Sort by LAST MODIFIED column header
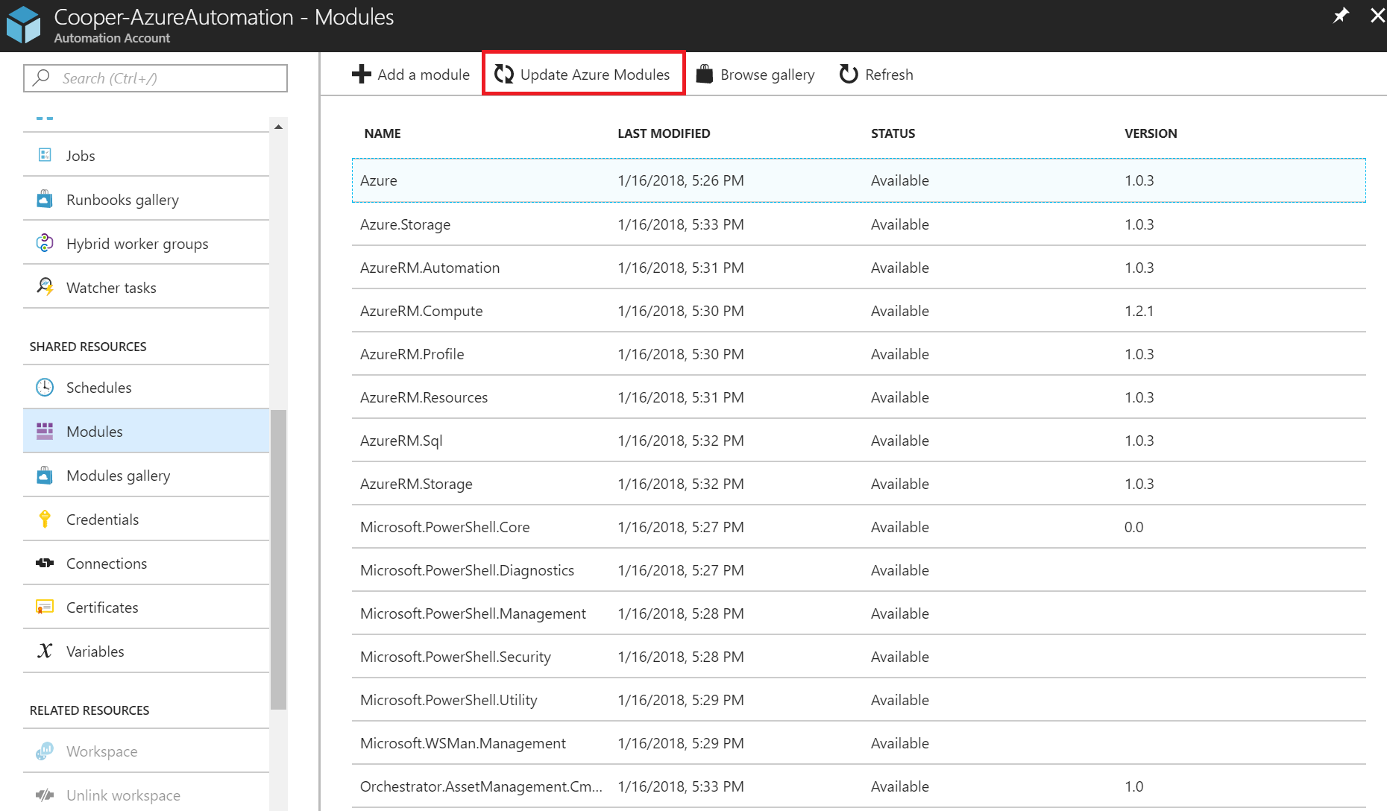This screenshot has width=1387, height=811. (664, 133)
